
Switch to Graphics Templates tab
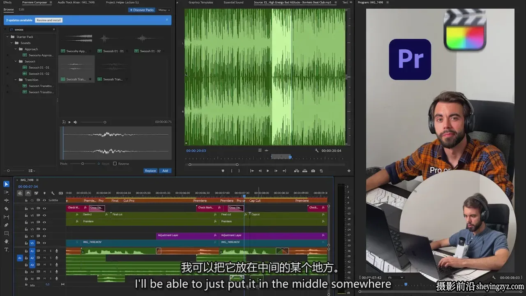[201, 2]
